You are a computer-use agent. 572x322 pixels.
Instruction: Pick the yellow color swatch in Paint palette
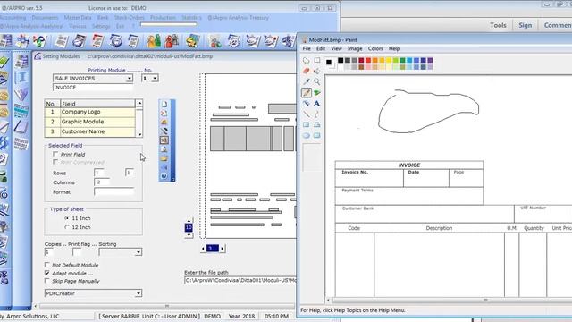389,60
